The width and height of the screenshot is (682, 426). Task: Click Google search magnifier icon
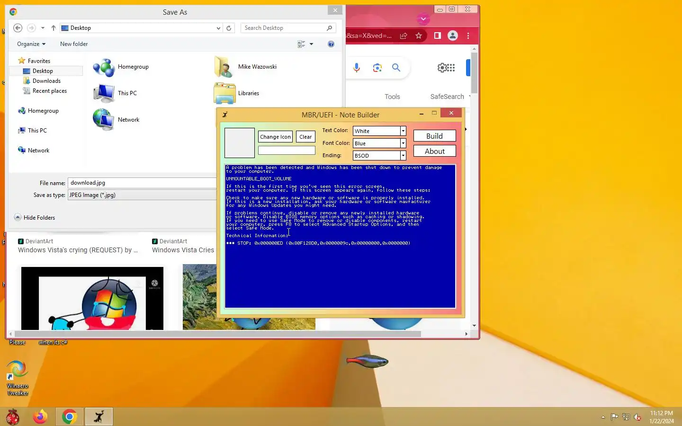click(396, 68)
